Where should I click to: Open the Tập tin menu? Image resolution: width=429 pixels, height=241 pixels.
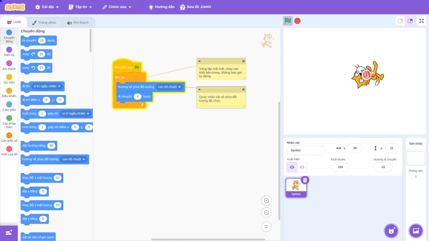pyautogui.click(x=80, y=7)
